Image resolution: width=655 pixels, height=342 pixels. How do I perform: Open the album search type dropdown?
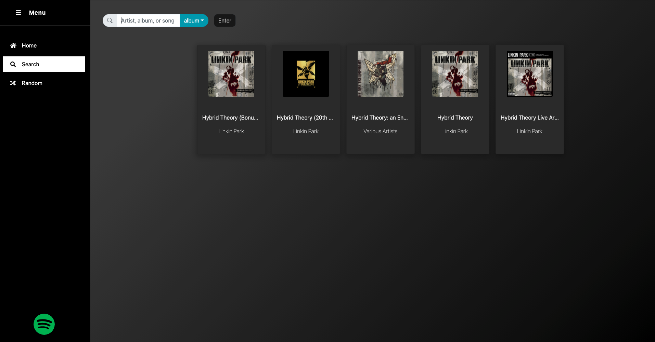click(194, 20)
